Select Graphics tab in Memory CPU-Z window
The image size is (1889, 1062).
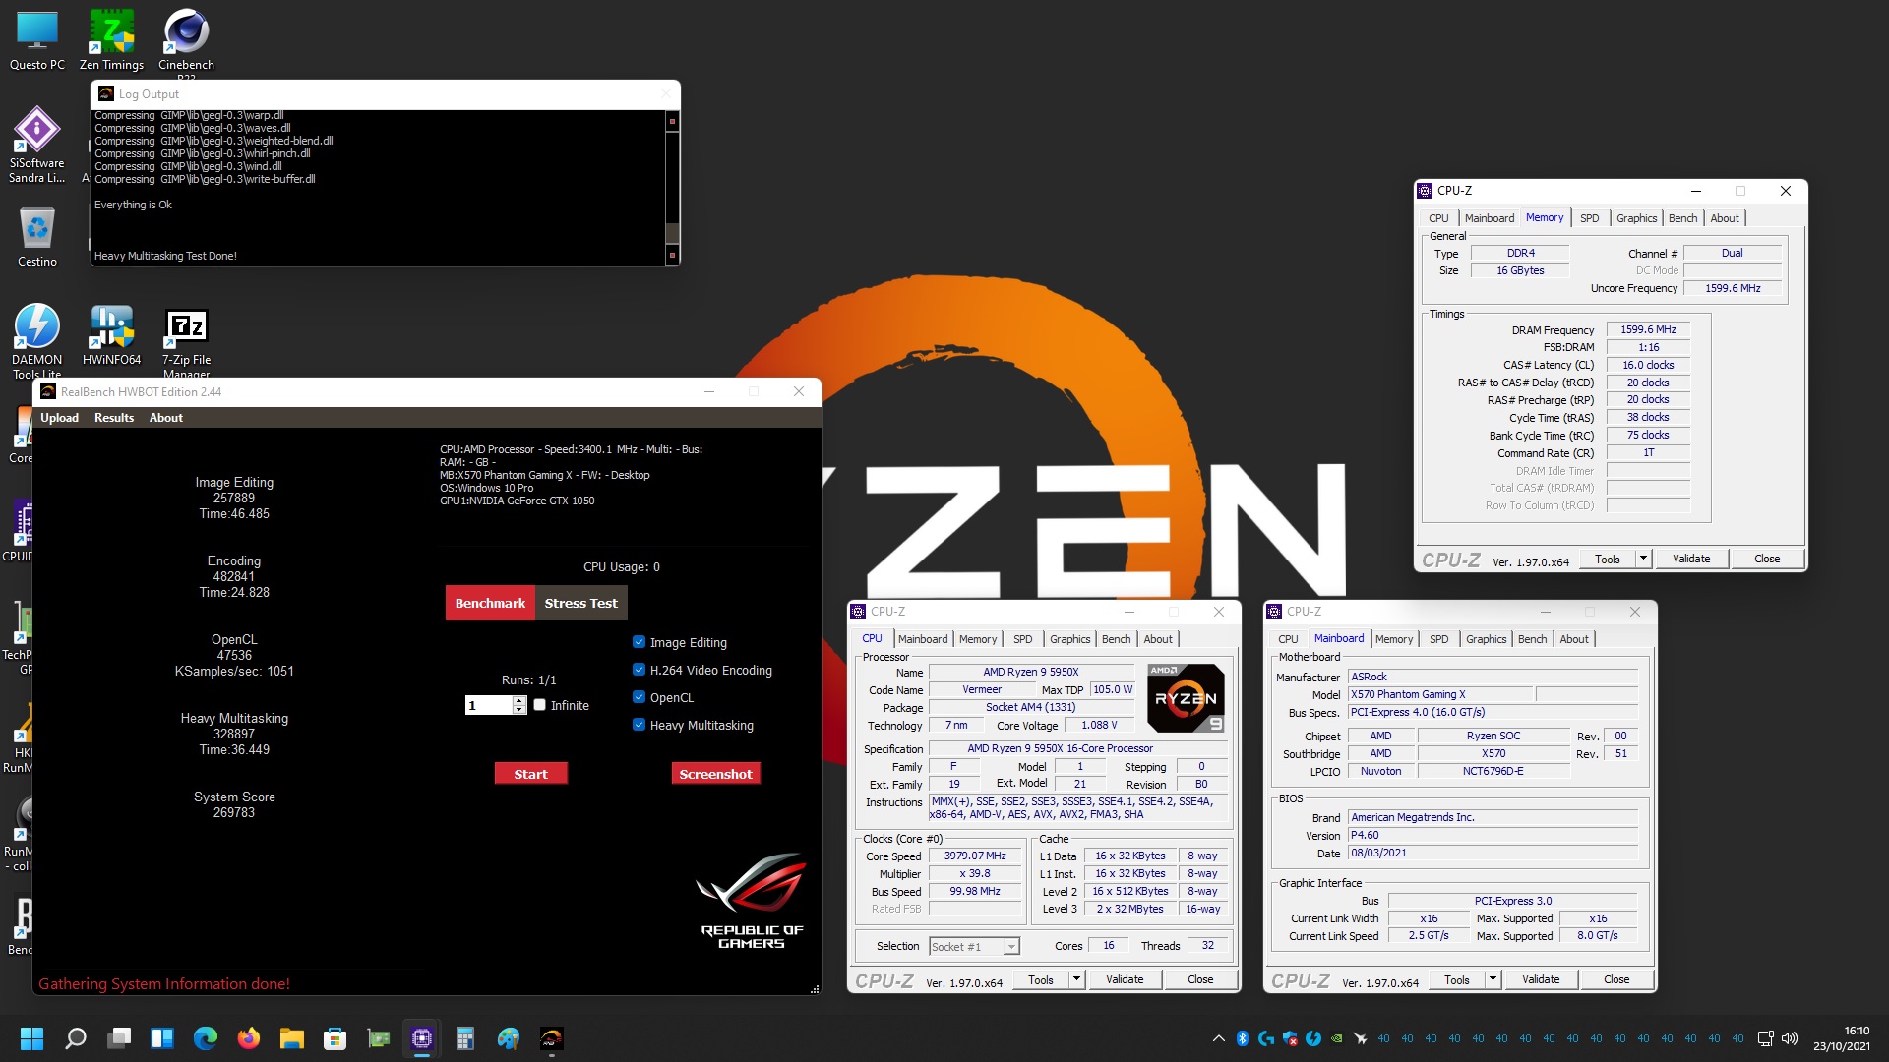pyautogui.click(x=1636, y=218)
